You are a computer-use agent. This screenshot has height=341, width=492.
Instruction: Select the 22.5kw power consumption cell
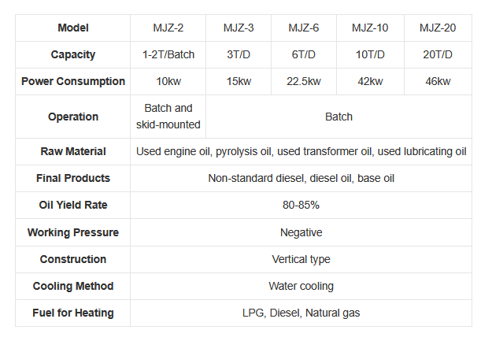point(304,82)
